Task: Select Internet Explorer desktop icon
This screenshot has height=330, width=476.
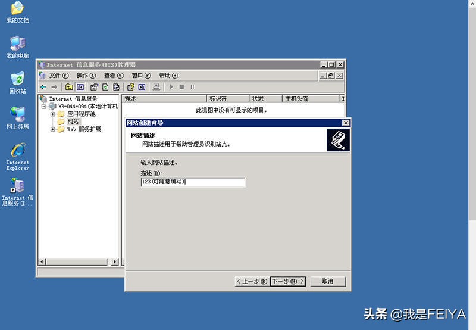Action: click(x=18, y=157)
